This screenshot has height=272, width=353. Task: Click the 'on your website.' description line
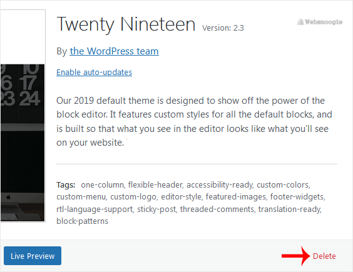(x=90, y=143)
